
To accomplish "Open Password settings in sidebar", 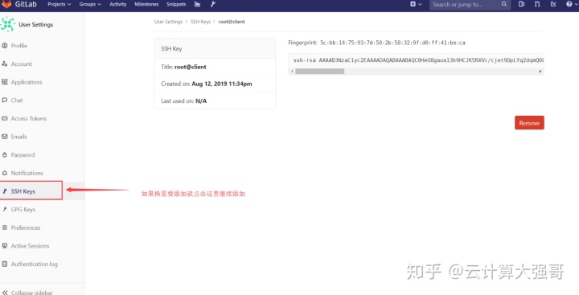I will 23,155.
